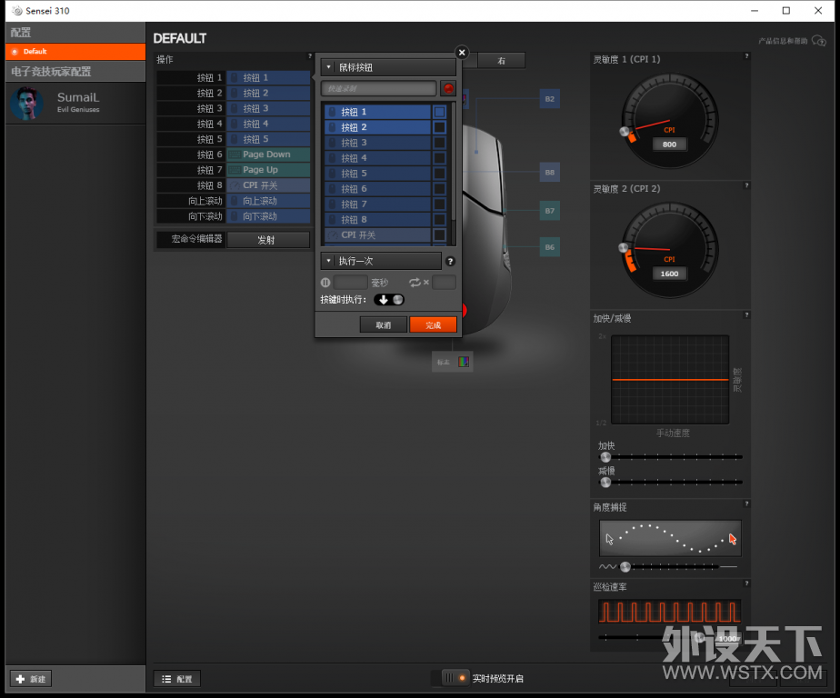
Task: Select the B7 button label on the mouse diagram
Action: [550, 211]
